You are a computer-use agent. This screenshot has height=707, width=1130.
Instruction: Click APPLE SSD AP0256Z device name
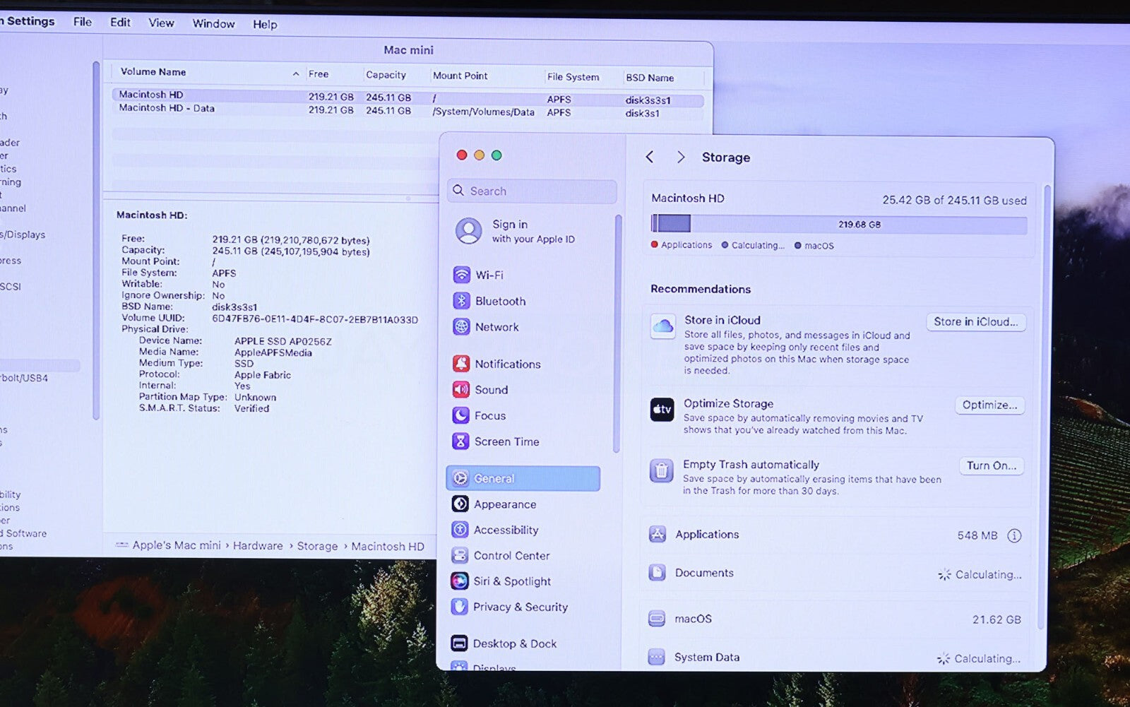coord(282,341)
